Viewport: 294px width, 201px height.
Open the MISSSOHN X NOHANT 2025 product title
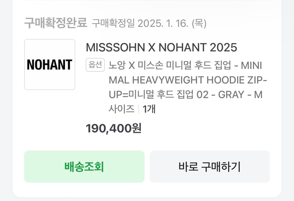click(162, 48)
